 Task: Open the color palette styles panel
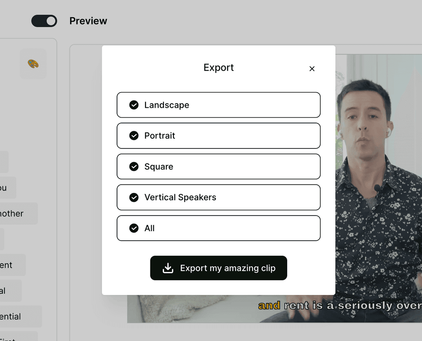(x=33, y=63)
